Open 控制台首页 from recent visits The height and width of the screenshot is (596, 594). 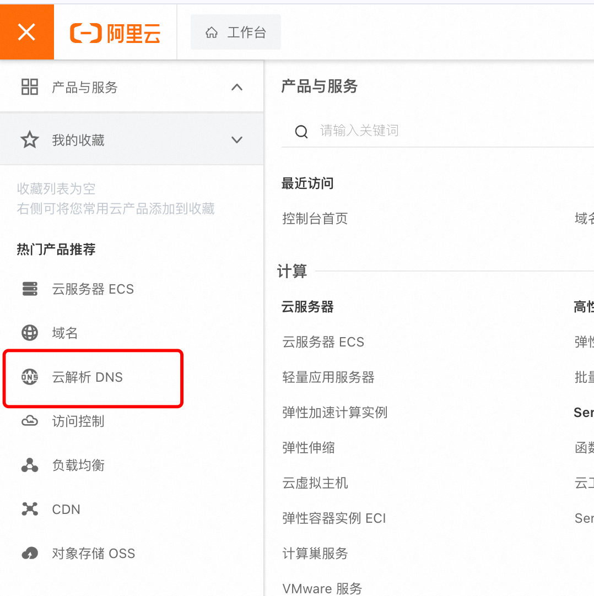tap(315, 218)
